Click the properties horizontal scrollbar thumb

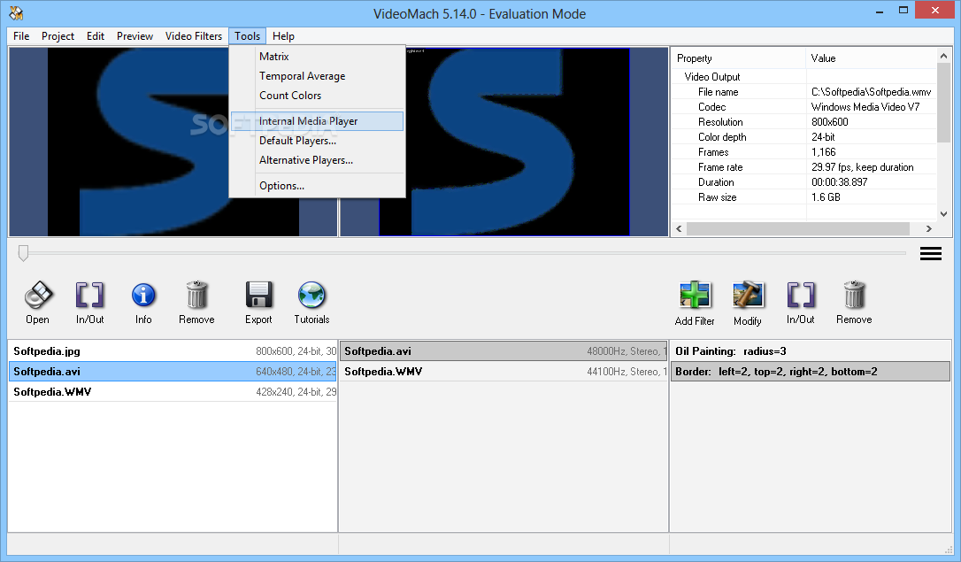coord(798,228)
